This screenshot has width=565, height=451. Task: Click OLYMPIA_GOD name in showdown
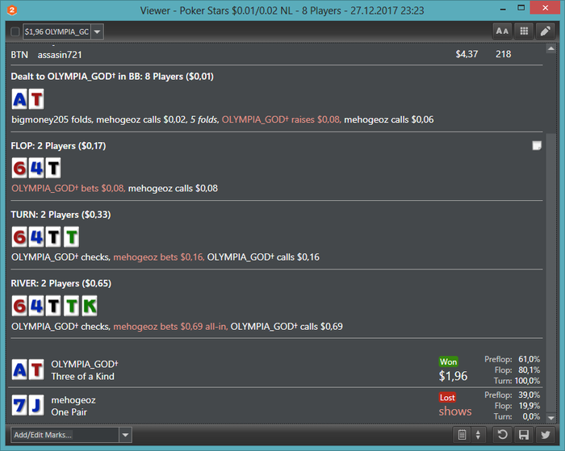click(x=84, y=364)
